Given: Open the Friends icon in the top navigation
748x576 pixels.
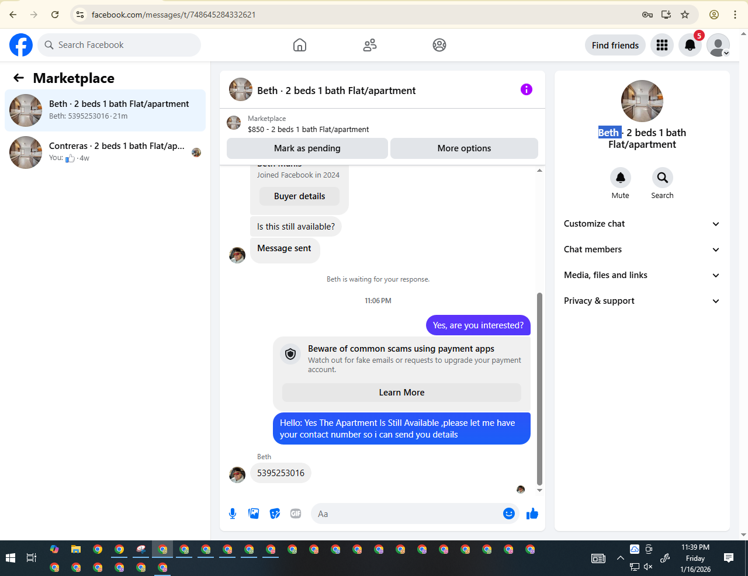Looking at the screenshot, I should (x=370, y=45).
